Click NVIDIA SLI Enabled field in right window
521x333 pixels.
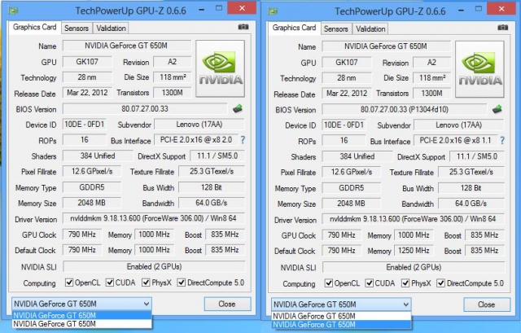coord(414,267)
